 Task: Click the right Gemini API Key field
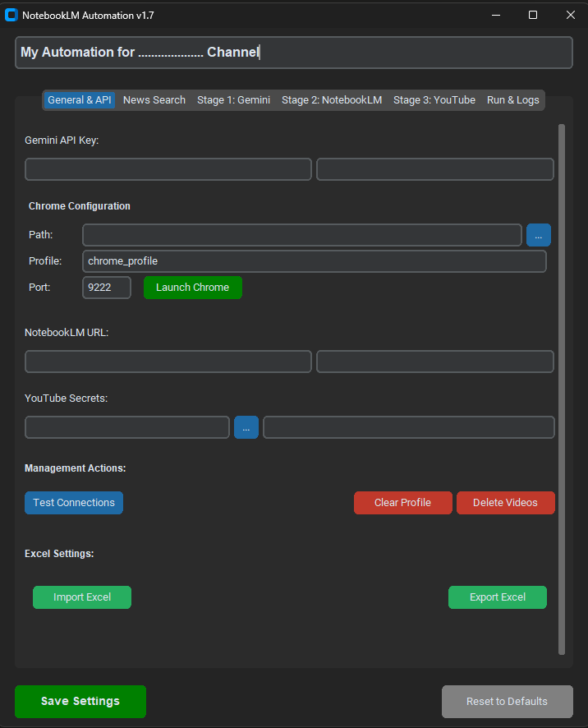point(435,169)
